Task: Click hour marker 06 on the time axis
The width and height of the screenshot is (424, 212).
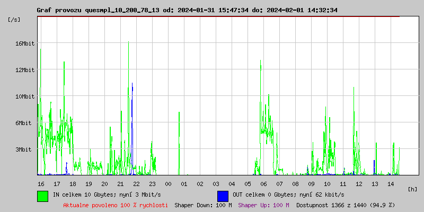Action: (x=263, y=183)
